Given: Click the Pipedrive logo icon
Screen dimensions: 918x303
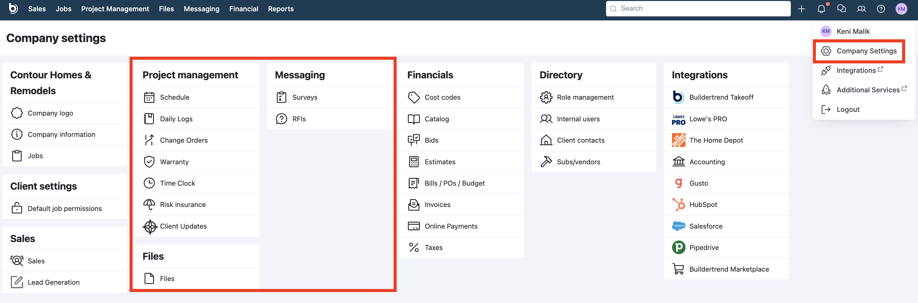Looking at the screenshot, I should [678, 248].
